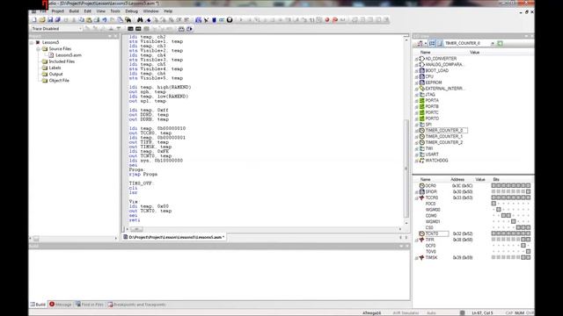This screenshot has width=563, height=316.
Task: Click the Value column header of the register list
Action: (480, 179)
